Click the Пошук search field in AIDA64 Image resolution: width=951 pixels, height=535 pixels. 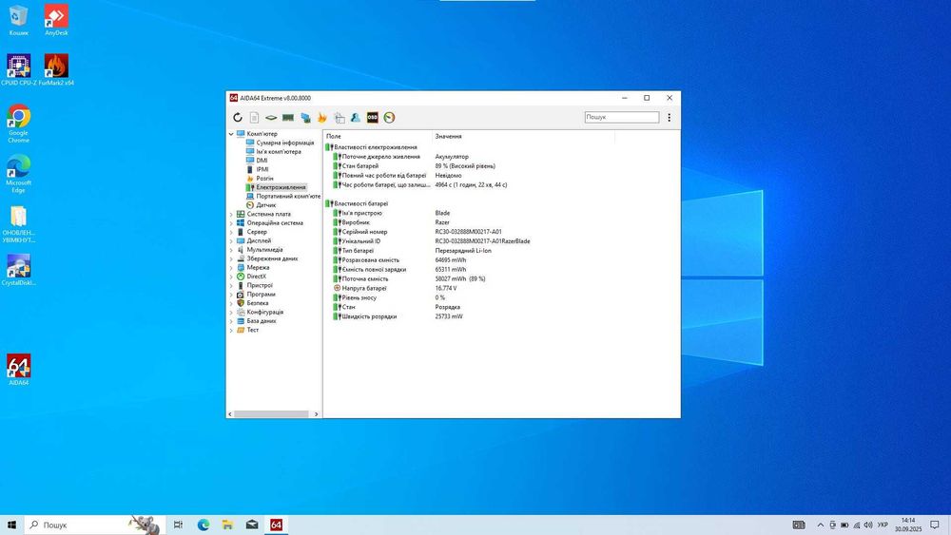tap(622, 118)
